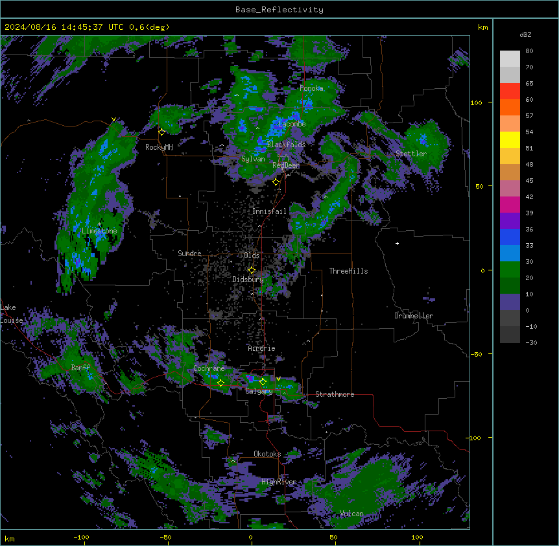
Task: Click the Sundre town label
Action: (x=189, y=254)
